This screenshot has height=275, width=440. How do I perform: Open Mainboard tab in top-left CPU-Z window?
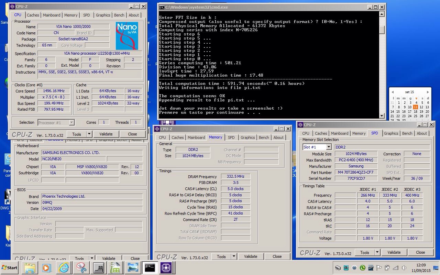52,15
